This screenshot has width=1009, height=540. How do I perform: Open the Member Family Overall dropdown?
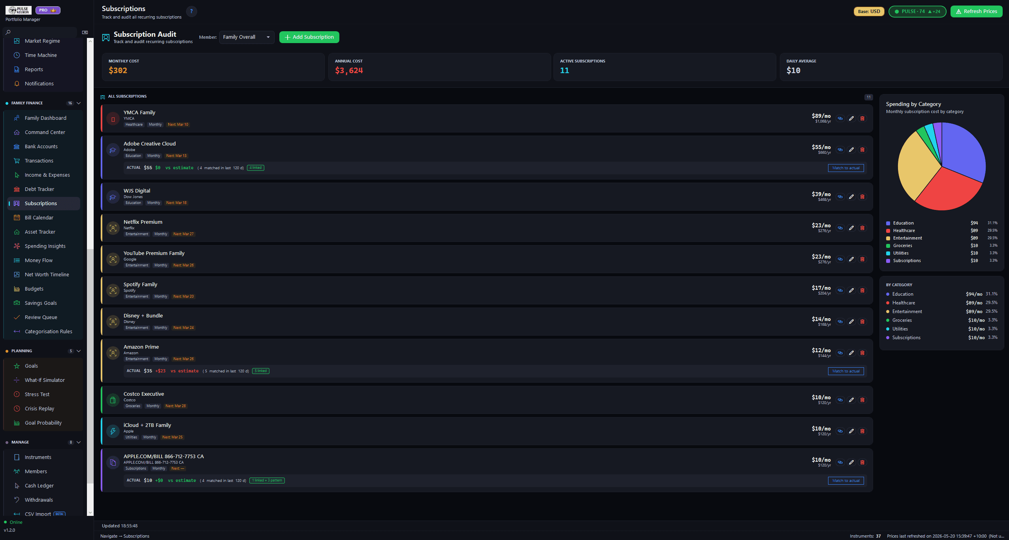[247, 37]
